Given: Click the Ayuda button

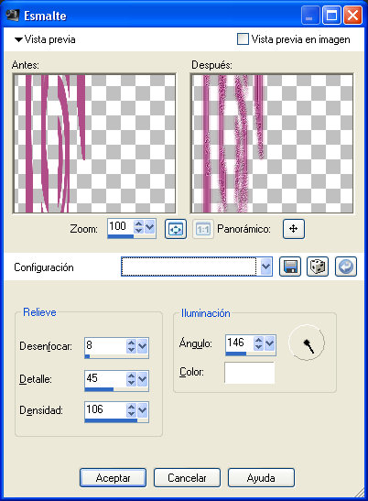Looking at the screenshot, I should [x=261, y=478].
